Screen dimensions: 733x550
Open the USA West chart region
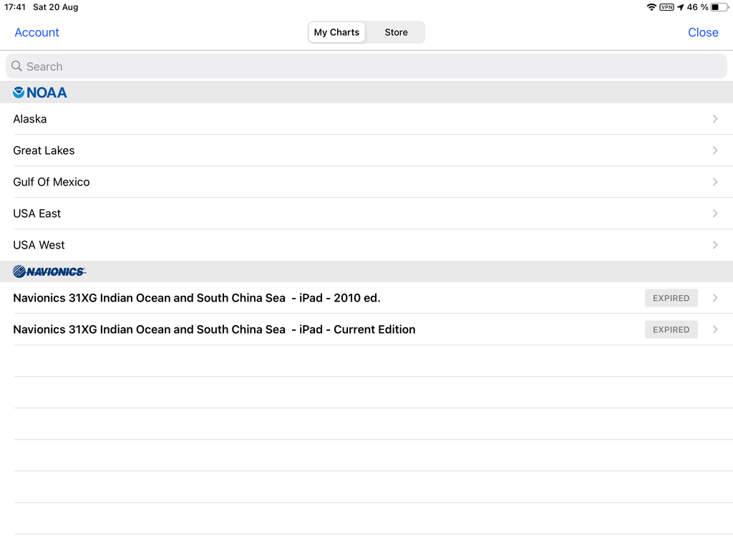click(x=366, y=245)
